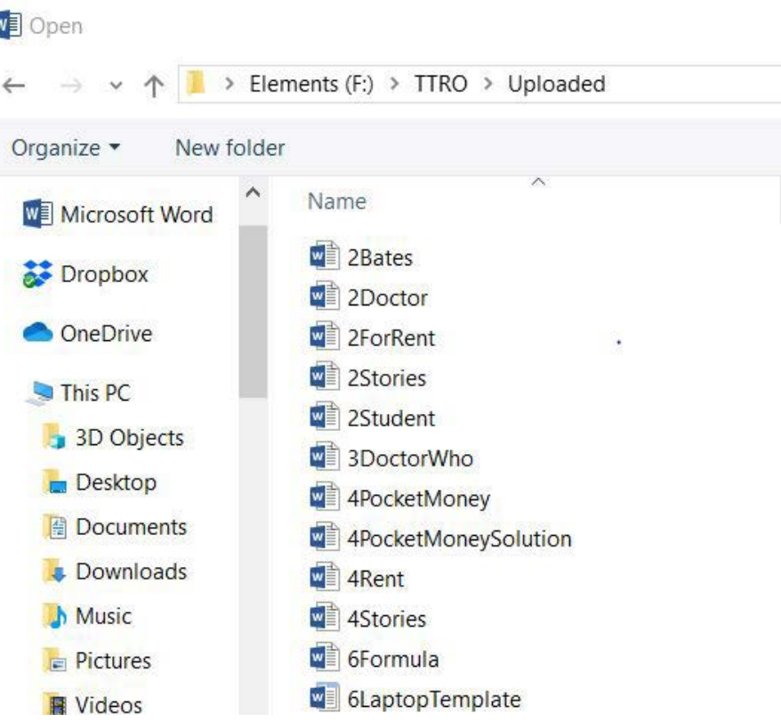Expand chevron after Elements (F:) in path
Screen dimensions: 781x722
click(394, 84)
